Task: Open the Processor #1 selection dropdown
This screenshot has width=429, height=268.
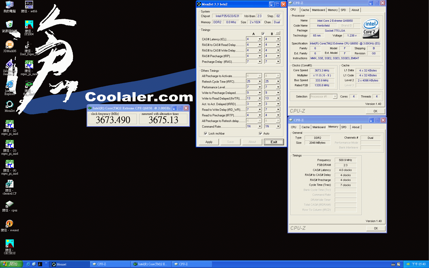Action: [335, 96]
